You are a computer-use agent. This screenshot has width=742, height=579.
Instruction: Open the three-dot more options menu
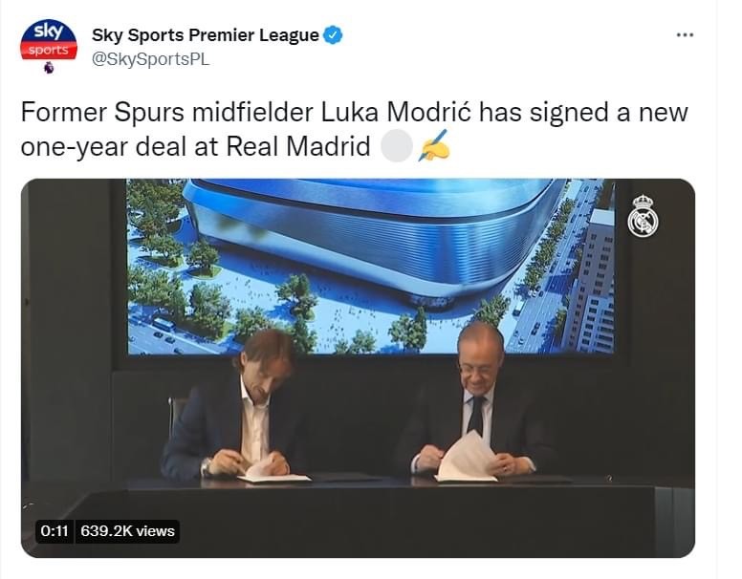[685, 34]
